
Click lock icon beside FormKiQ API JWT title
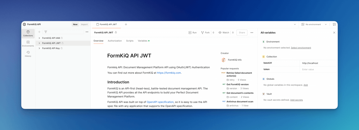tap(116, 33)
